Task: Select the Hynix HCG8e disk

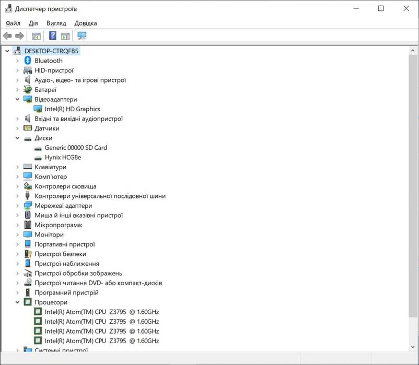Action: [63, 157]
